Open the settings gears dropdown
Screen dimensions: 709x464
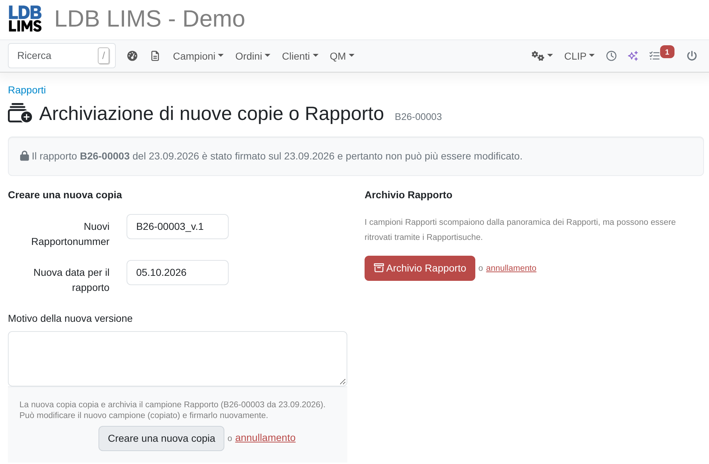pyautogui.click(x=542, y=56)
